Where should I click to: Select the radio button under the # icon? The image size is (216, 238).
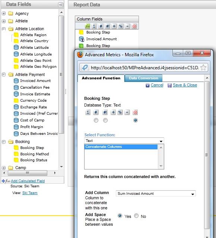[96, 120]
